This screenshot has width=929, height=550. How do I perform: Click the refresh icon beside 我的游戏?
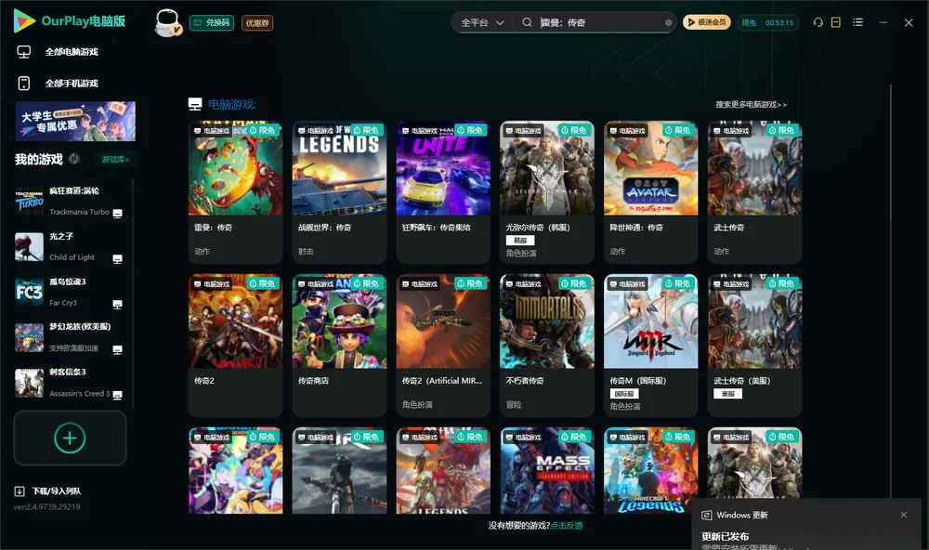[74, 159]
